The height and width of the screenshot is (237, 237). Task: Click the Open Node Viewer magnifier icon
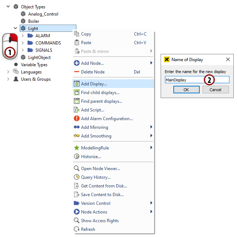[76, 168]
